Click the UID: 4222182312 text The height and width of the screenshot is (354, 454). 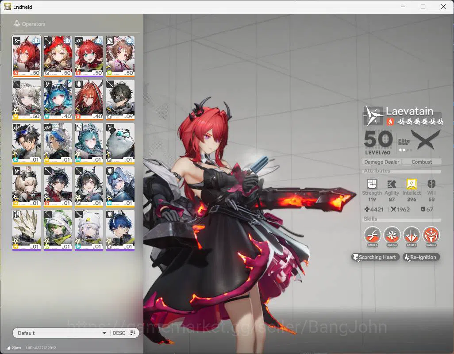[41, 348]
